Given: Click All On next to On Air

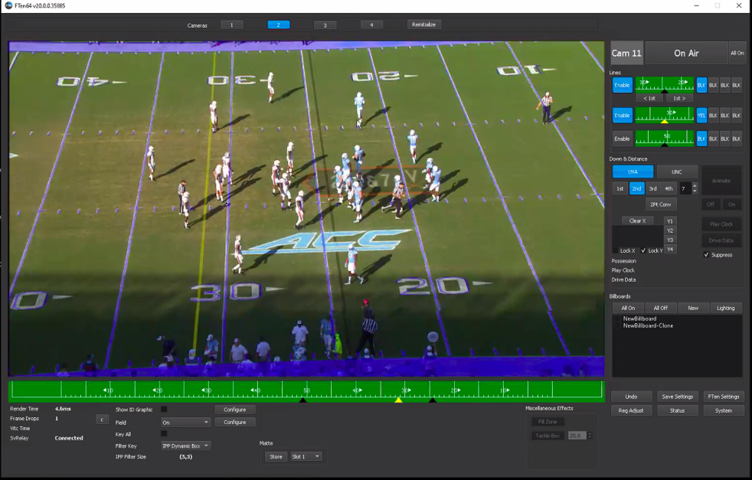Looking at the screenshot, I should click(737, 54).
